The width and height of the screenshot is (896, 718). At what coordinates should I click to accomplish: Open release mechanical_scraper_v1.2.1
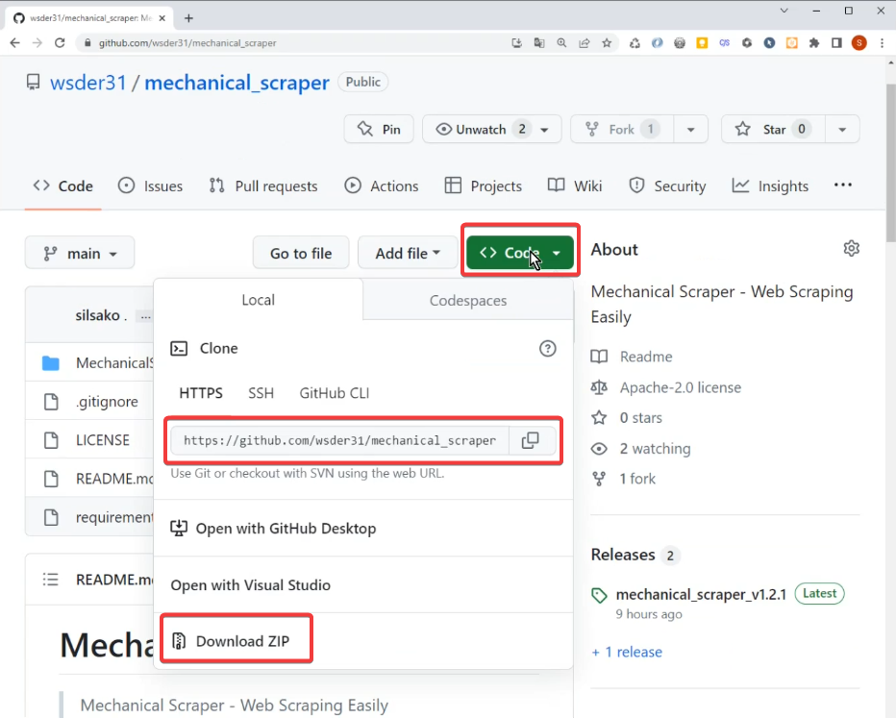(x=701, y=594)
